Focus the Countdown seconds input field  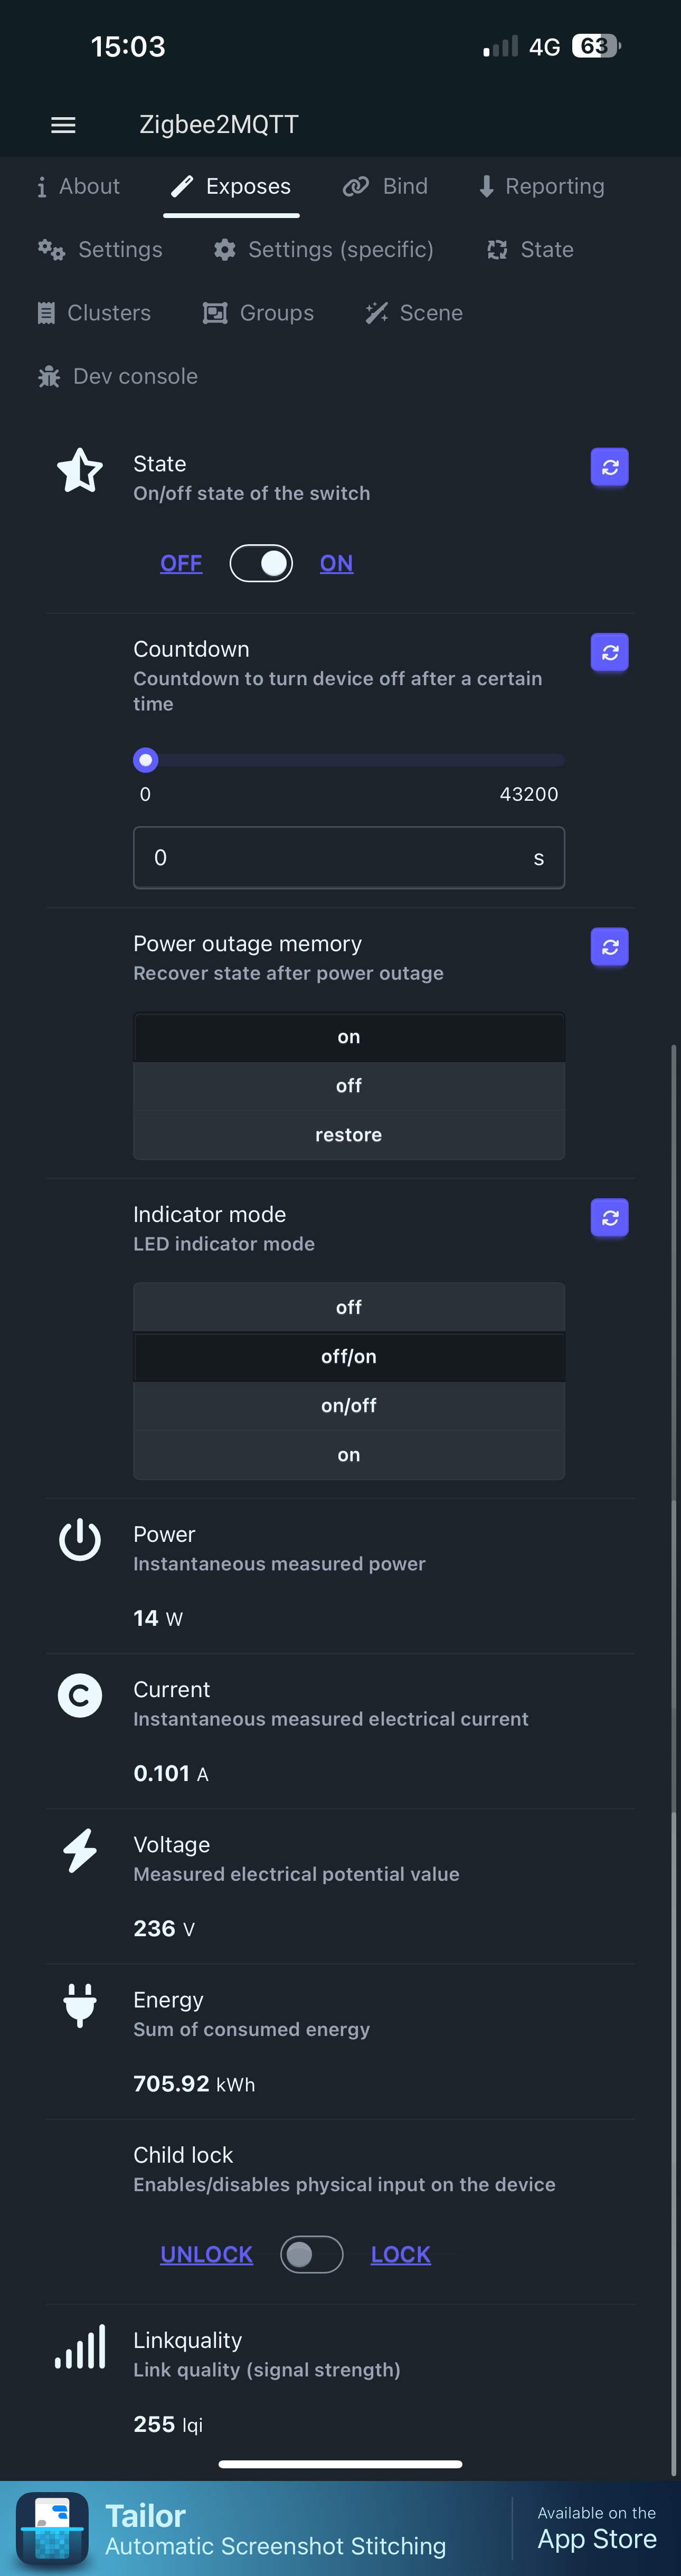[x=349, y=857]
